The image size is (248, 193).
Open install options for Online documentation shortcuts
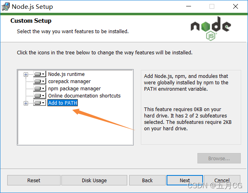[40, 96]
